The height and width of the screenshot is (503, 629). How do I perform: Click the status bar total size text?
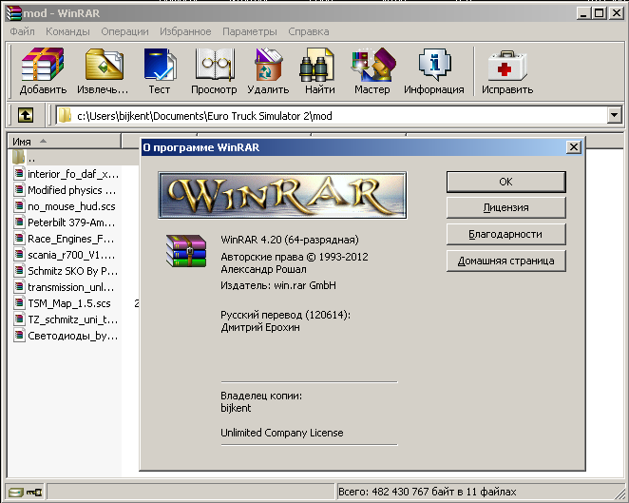[428, 492]
